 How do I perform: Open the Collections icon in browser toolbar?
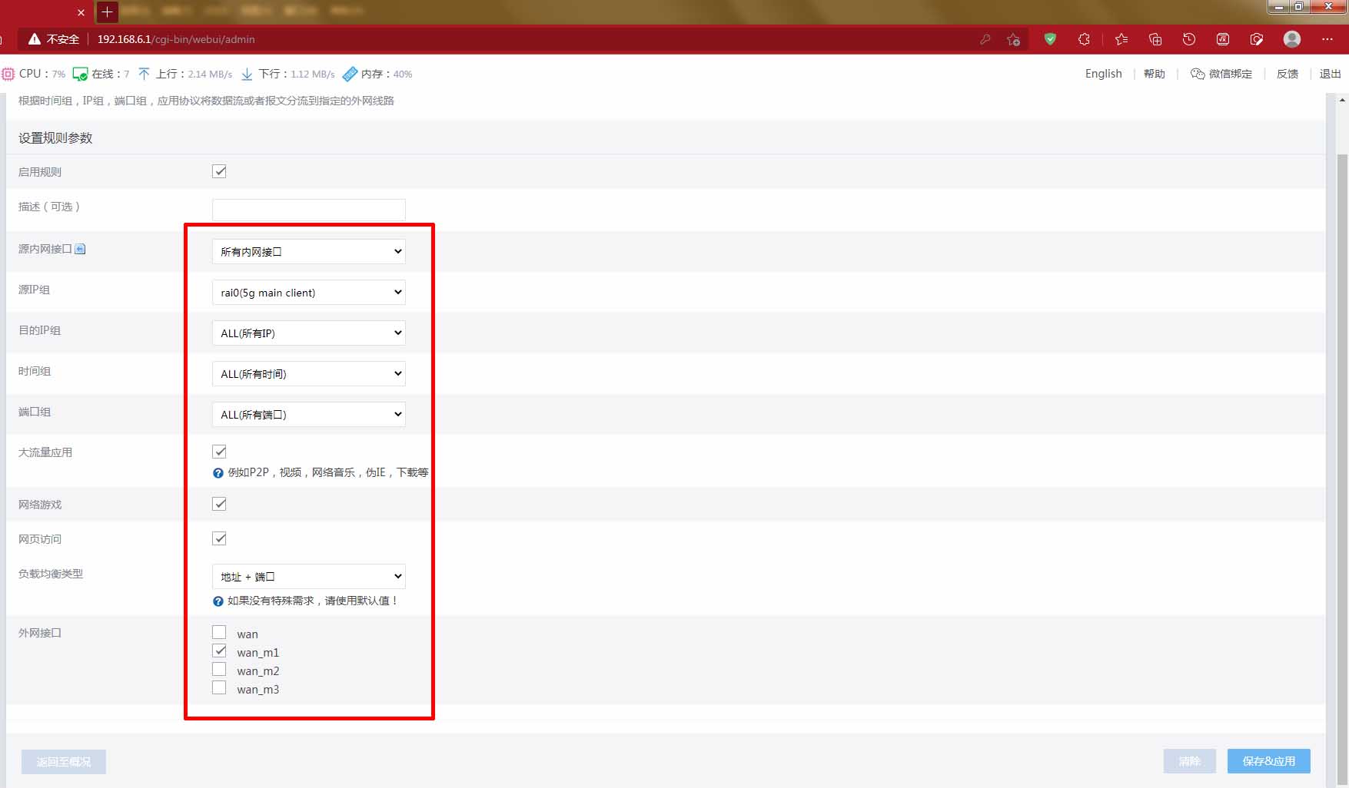[x=1155, y=39]
